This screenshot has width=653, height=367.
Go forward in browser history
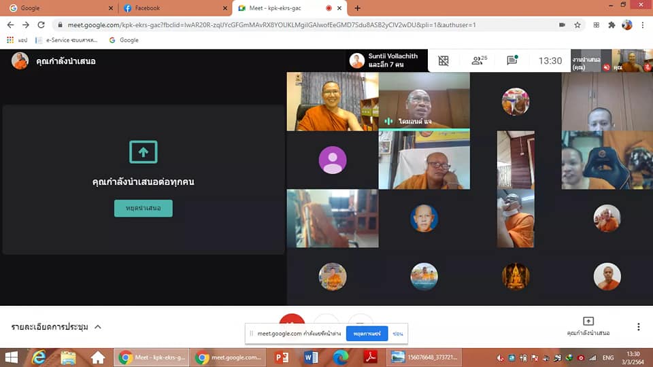point(26,25)
